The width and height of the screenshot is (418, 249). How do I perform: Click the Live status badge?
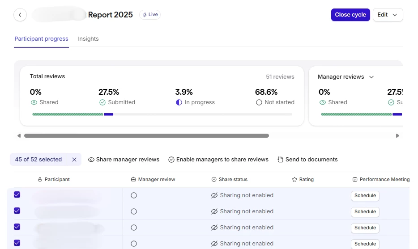click(150, 15)
